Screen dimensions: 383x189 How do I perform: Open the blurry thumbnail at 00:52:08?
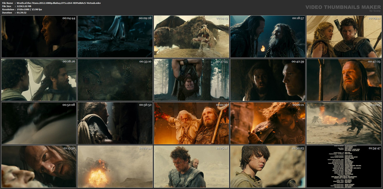tap(39, 123)
